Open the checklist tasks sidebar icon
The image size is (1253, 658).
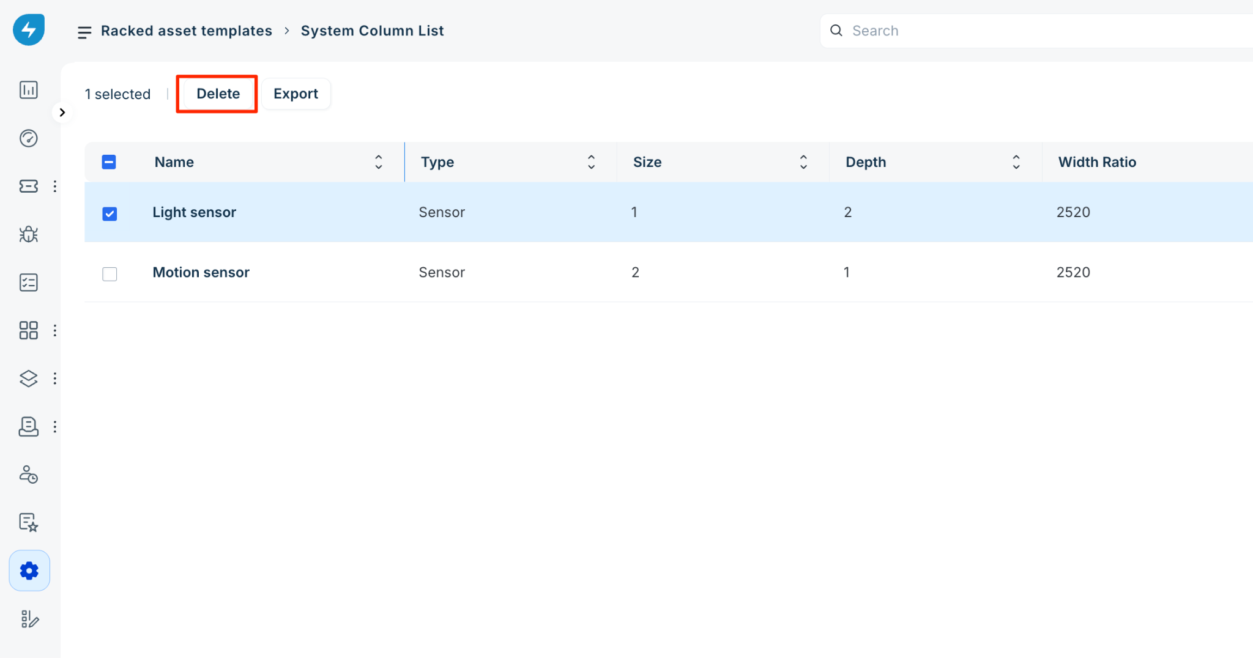29,282
